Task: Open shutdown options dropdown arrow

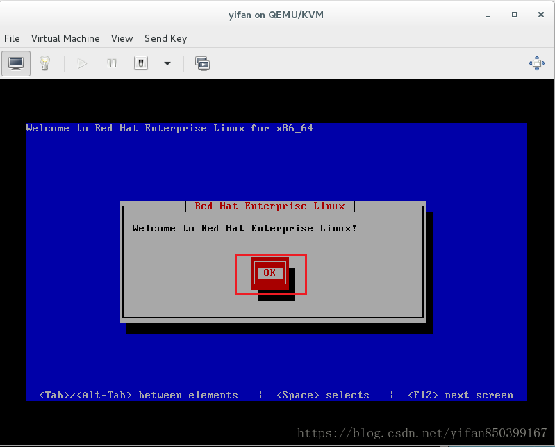Action: (x=167, y=64)
